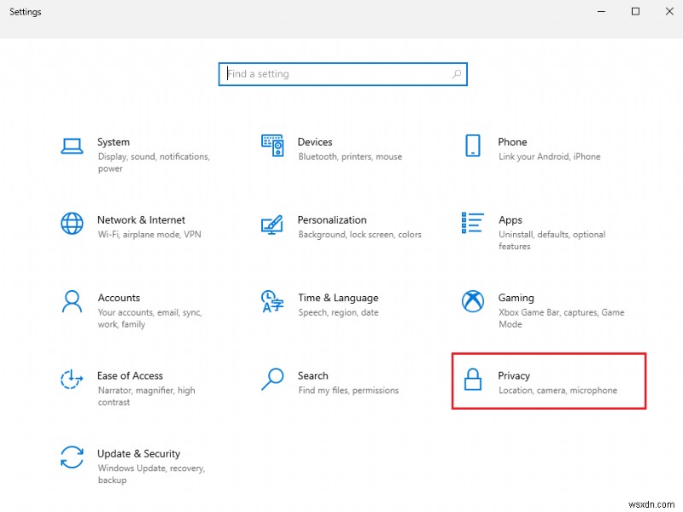The image size is (683, 512).
Task: Click the Network & Internet globe icon
Action: click(72, 224)
